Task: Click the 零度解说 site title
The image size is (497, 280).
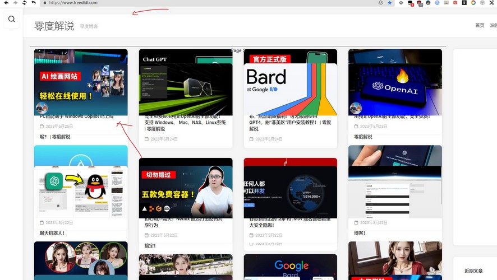Action: [54, 26]
